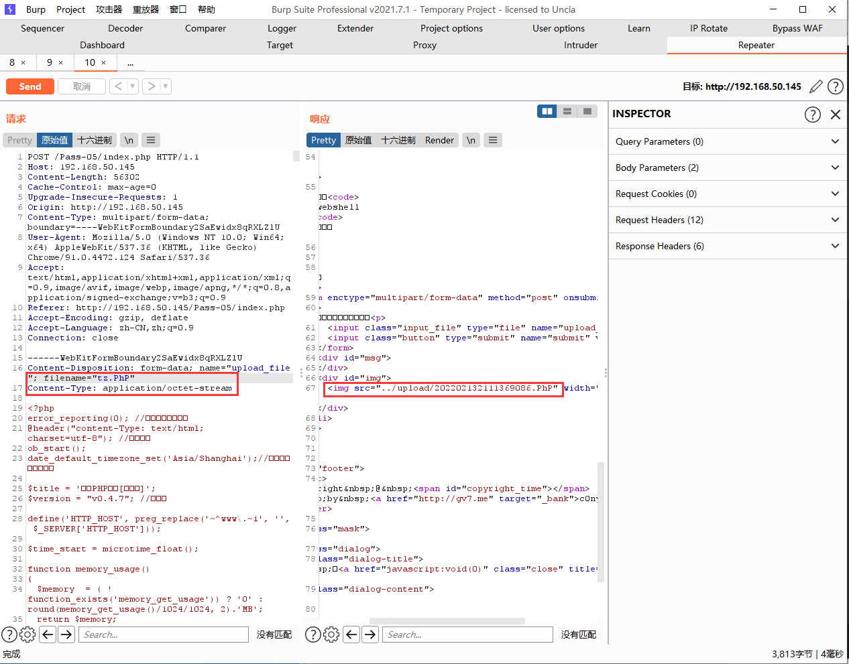849x664 pixels.
Task: Switch to the Intruder tab
Action: 581,45
